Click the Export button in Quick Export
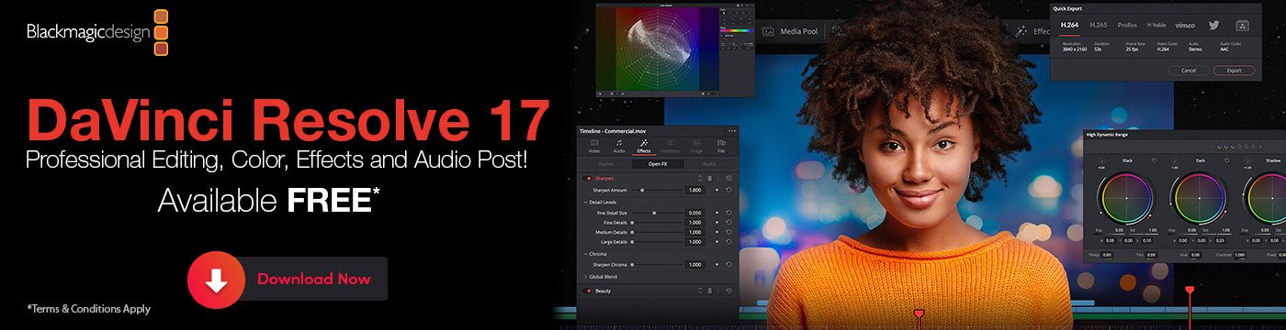Screen dimensions: 1286x330 (1234, 70)
